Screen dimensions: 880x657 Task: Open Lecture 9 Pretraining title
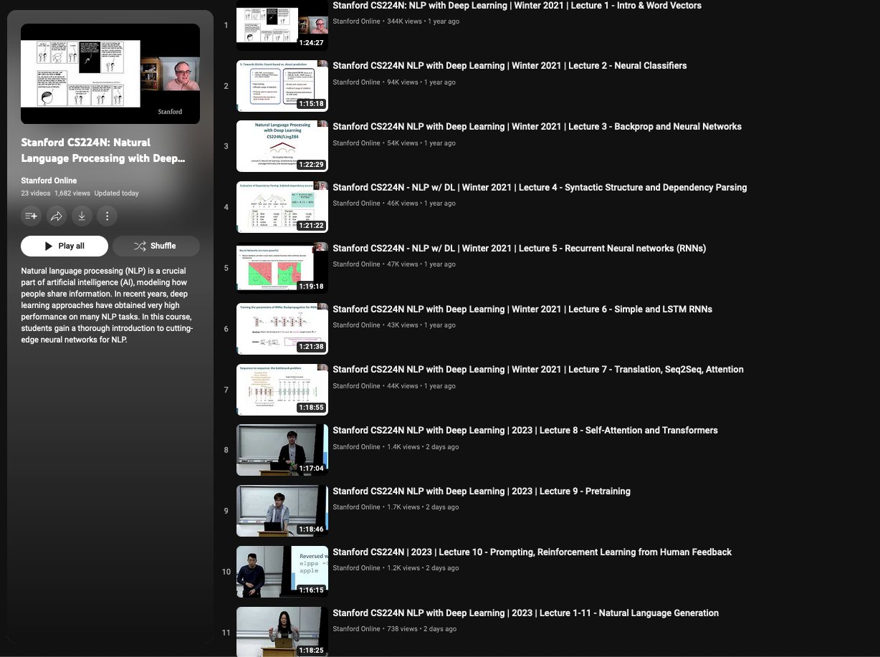click(482, 491)
